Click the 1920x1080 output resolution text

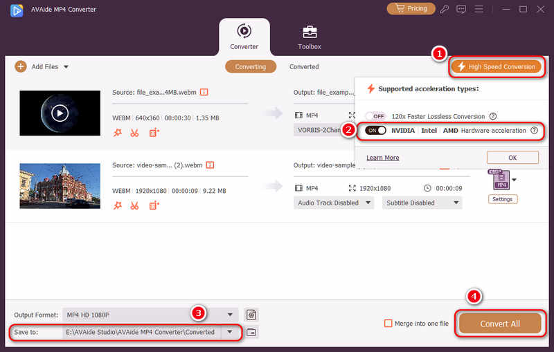click(x=375, y=188)
